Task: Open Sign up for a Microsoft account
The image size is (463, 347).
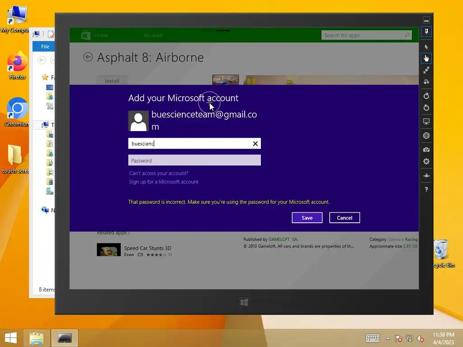Action: coord(164,182)
